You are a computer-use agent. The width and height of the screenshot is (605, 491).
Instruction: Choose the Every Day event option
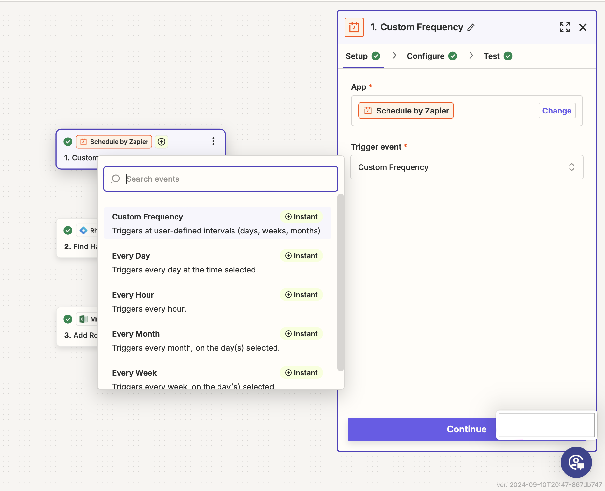coord(218,262)
